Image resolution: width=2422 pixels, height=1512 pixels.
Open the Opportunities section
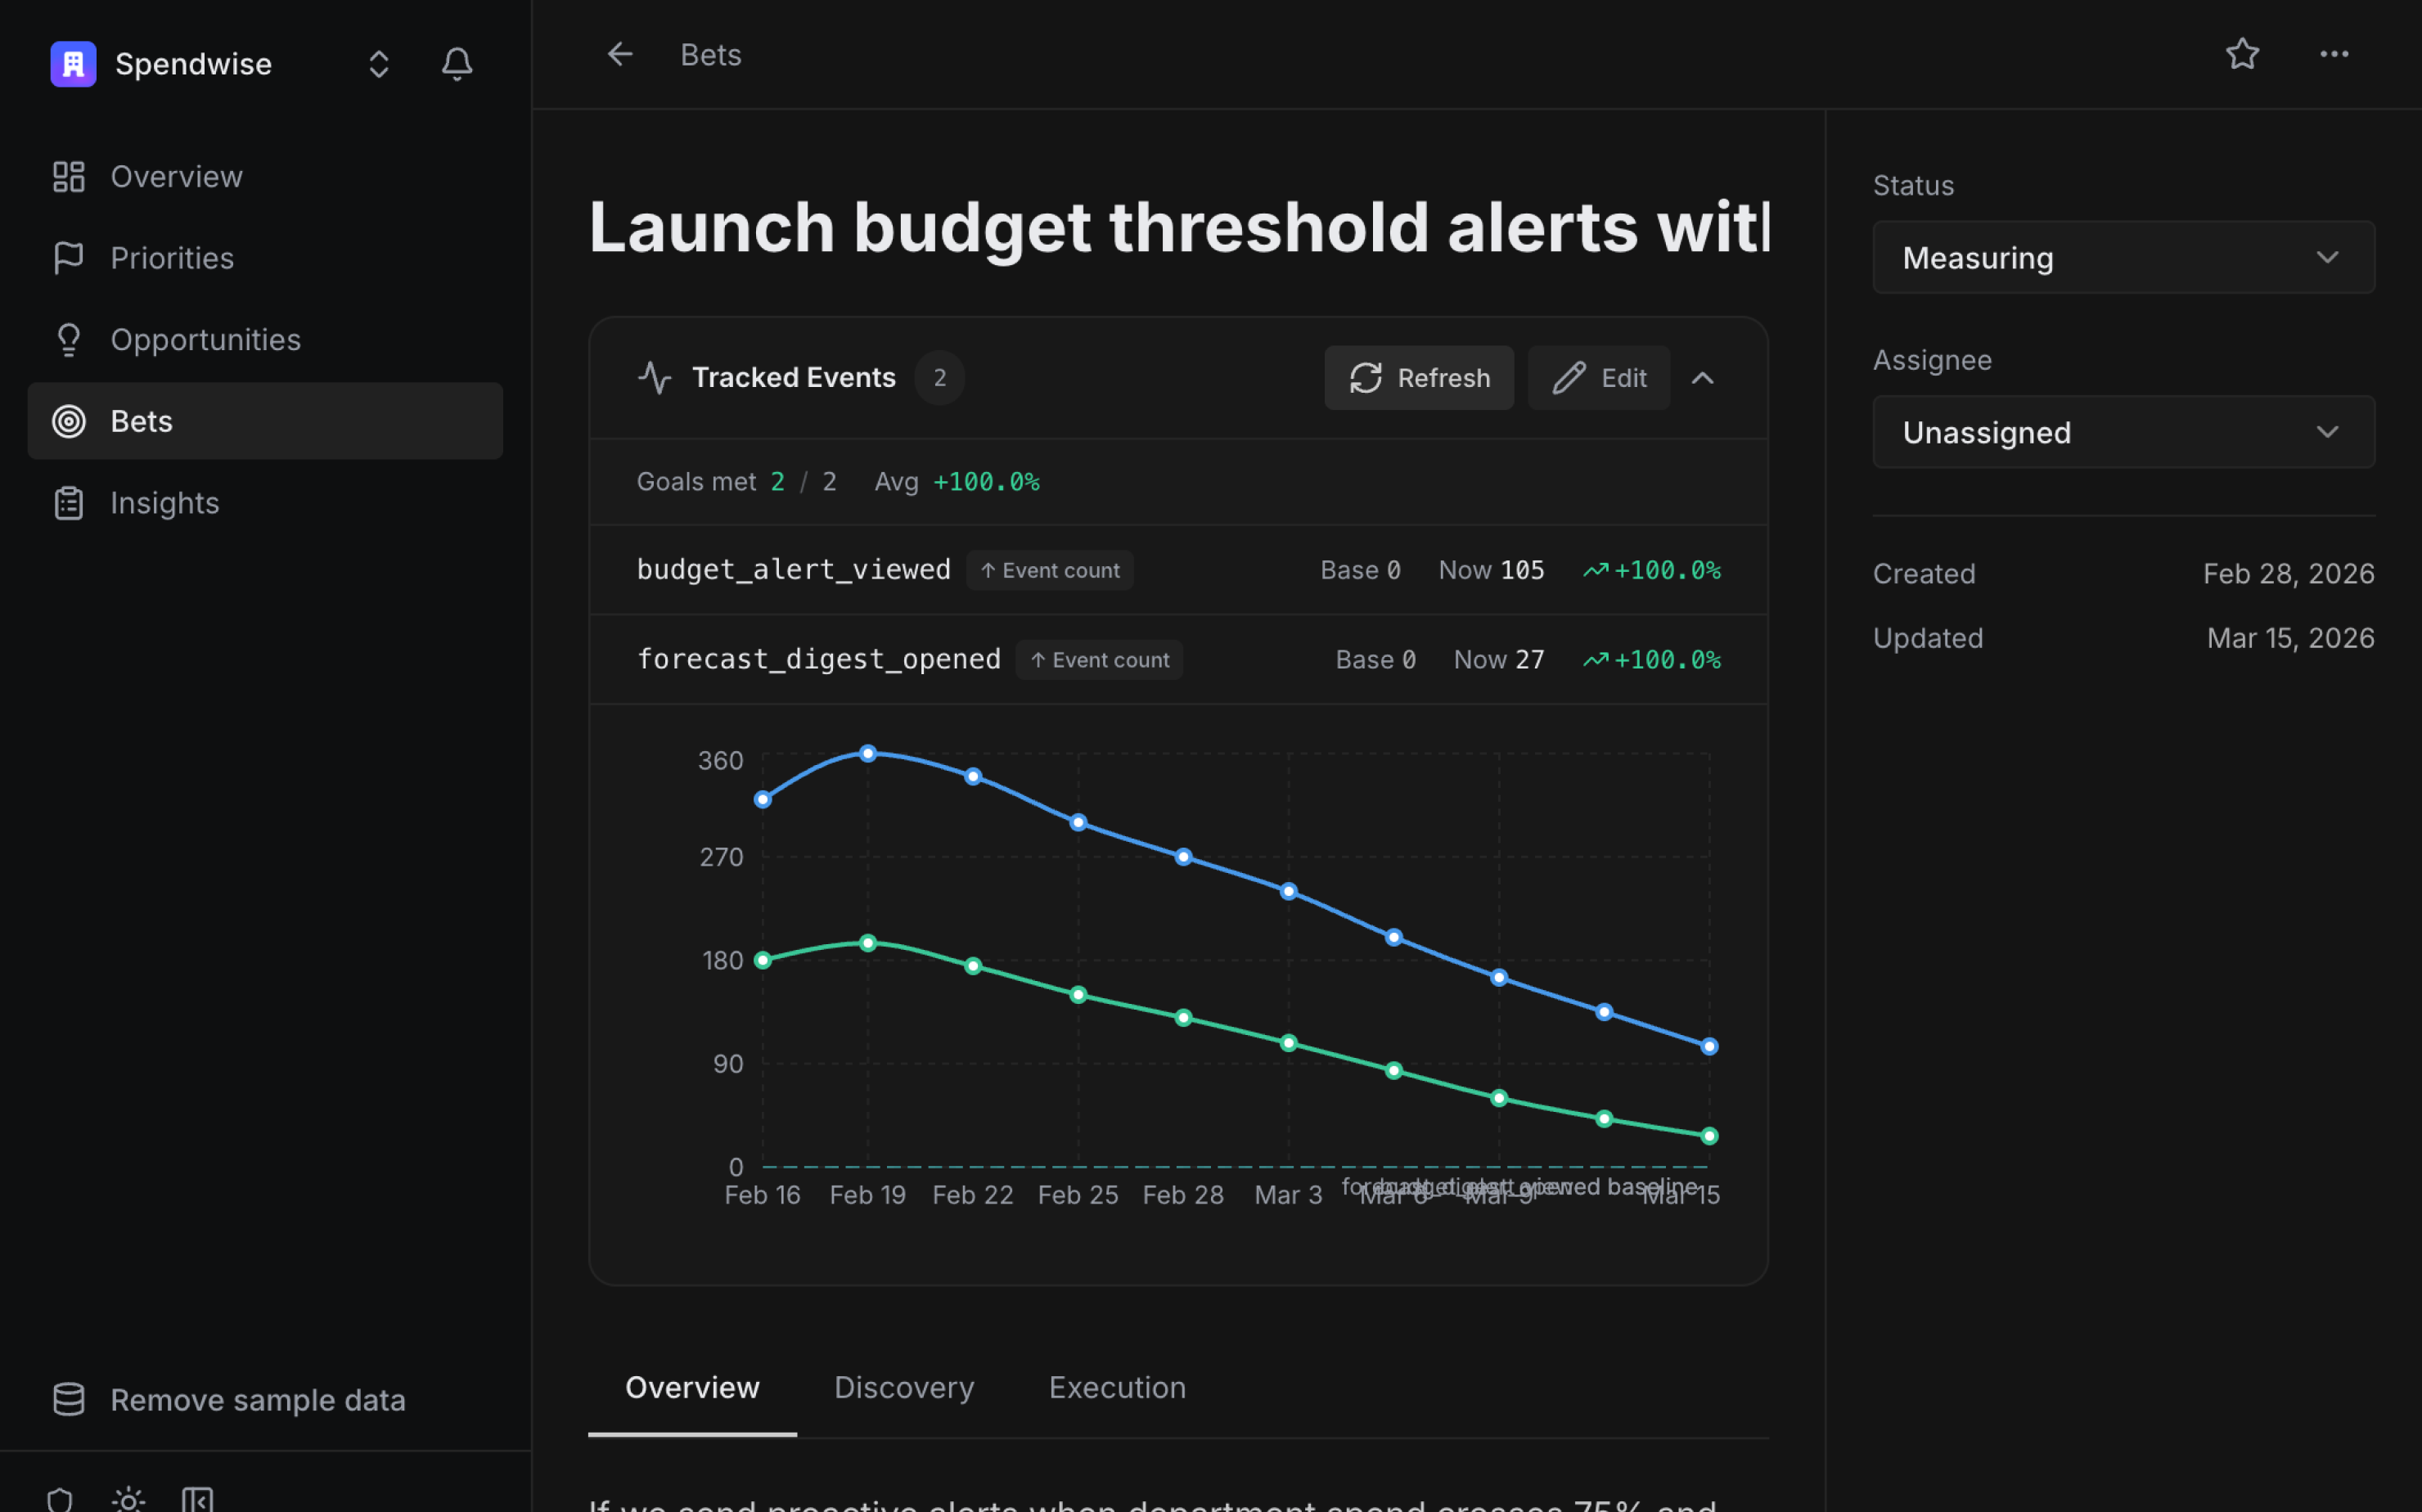point(205,339)
